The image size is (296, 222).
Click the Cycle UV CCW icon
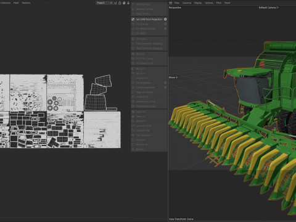coord(133,126)
